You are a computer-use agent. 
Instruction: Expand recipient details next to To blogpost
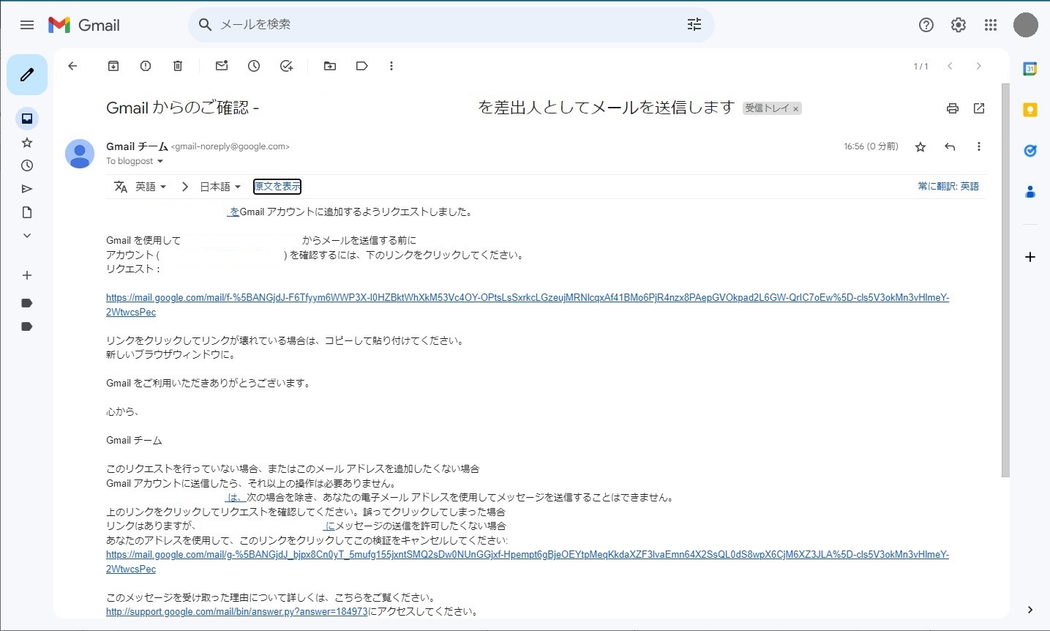(x=160, y=162)
